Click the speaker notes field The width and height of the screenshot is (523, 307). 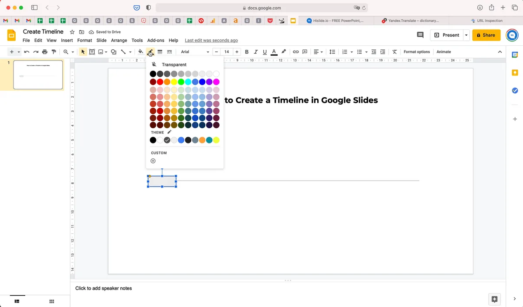coord(288,288)
